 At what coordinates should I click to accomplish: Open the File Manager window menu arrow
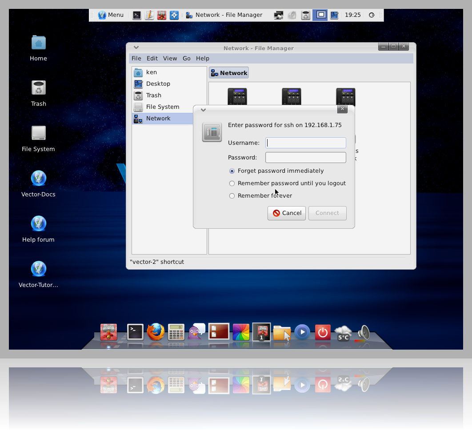(x=136, y=48)
